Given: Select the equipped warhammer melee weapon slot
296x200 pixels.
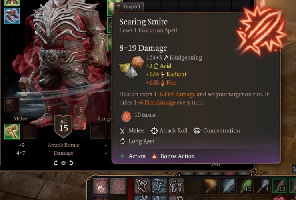Looking at the screenshot, I should [x=12, y=132].
